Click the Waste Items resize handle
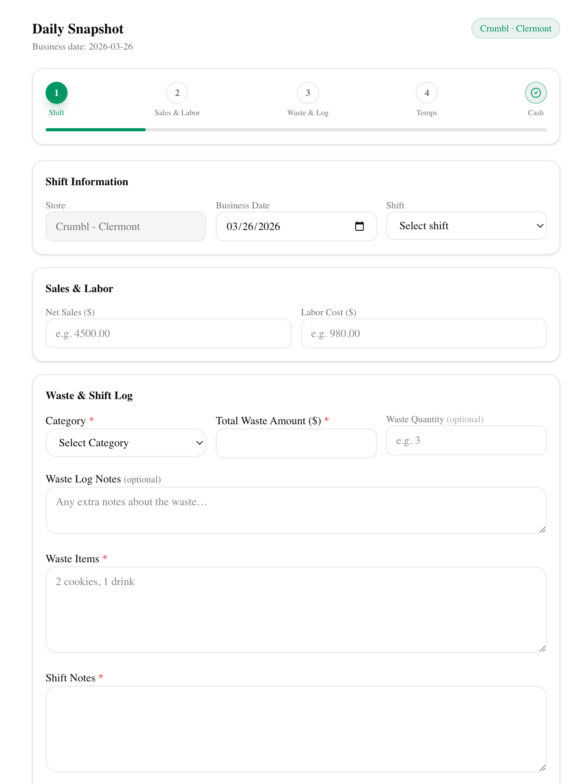Screen dimensions: 587x784 [x=543, y=649]
